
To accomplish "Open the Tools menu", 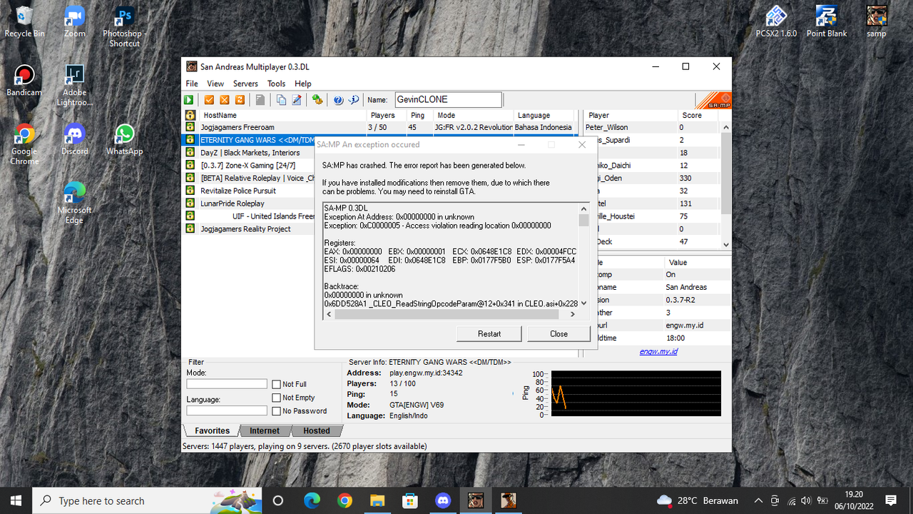I will (x=276, y=84).
